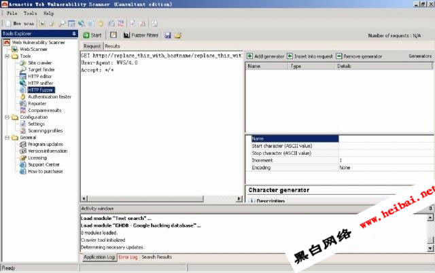Viewport: 435px width, 273px height.
Task: Pin the Tools Explorer panel
Action: pos(73,33)
